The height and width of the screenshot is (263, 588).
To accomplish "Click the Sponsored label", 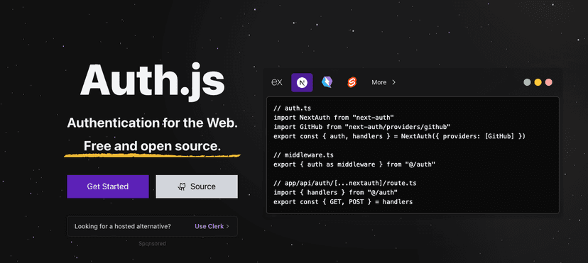I will click(152, 244).
